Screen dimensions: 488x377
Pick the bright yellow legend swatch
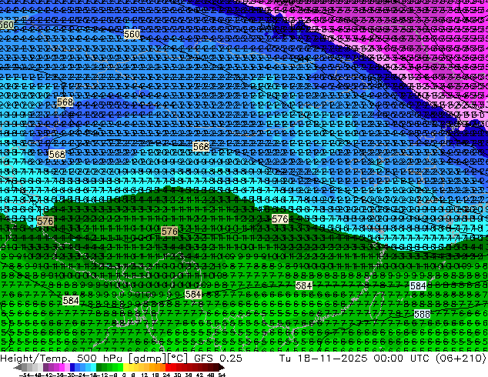coord(125,367)
